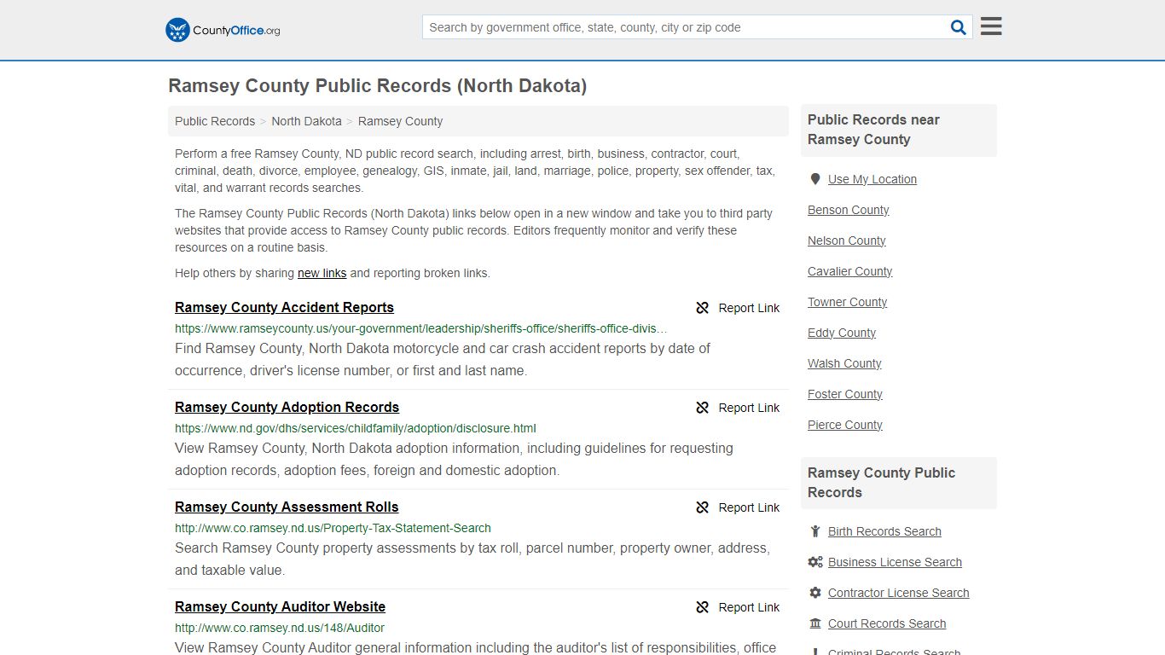
Task: Report Link for Auditor Website
Action: pos(749,607)
